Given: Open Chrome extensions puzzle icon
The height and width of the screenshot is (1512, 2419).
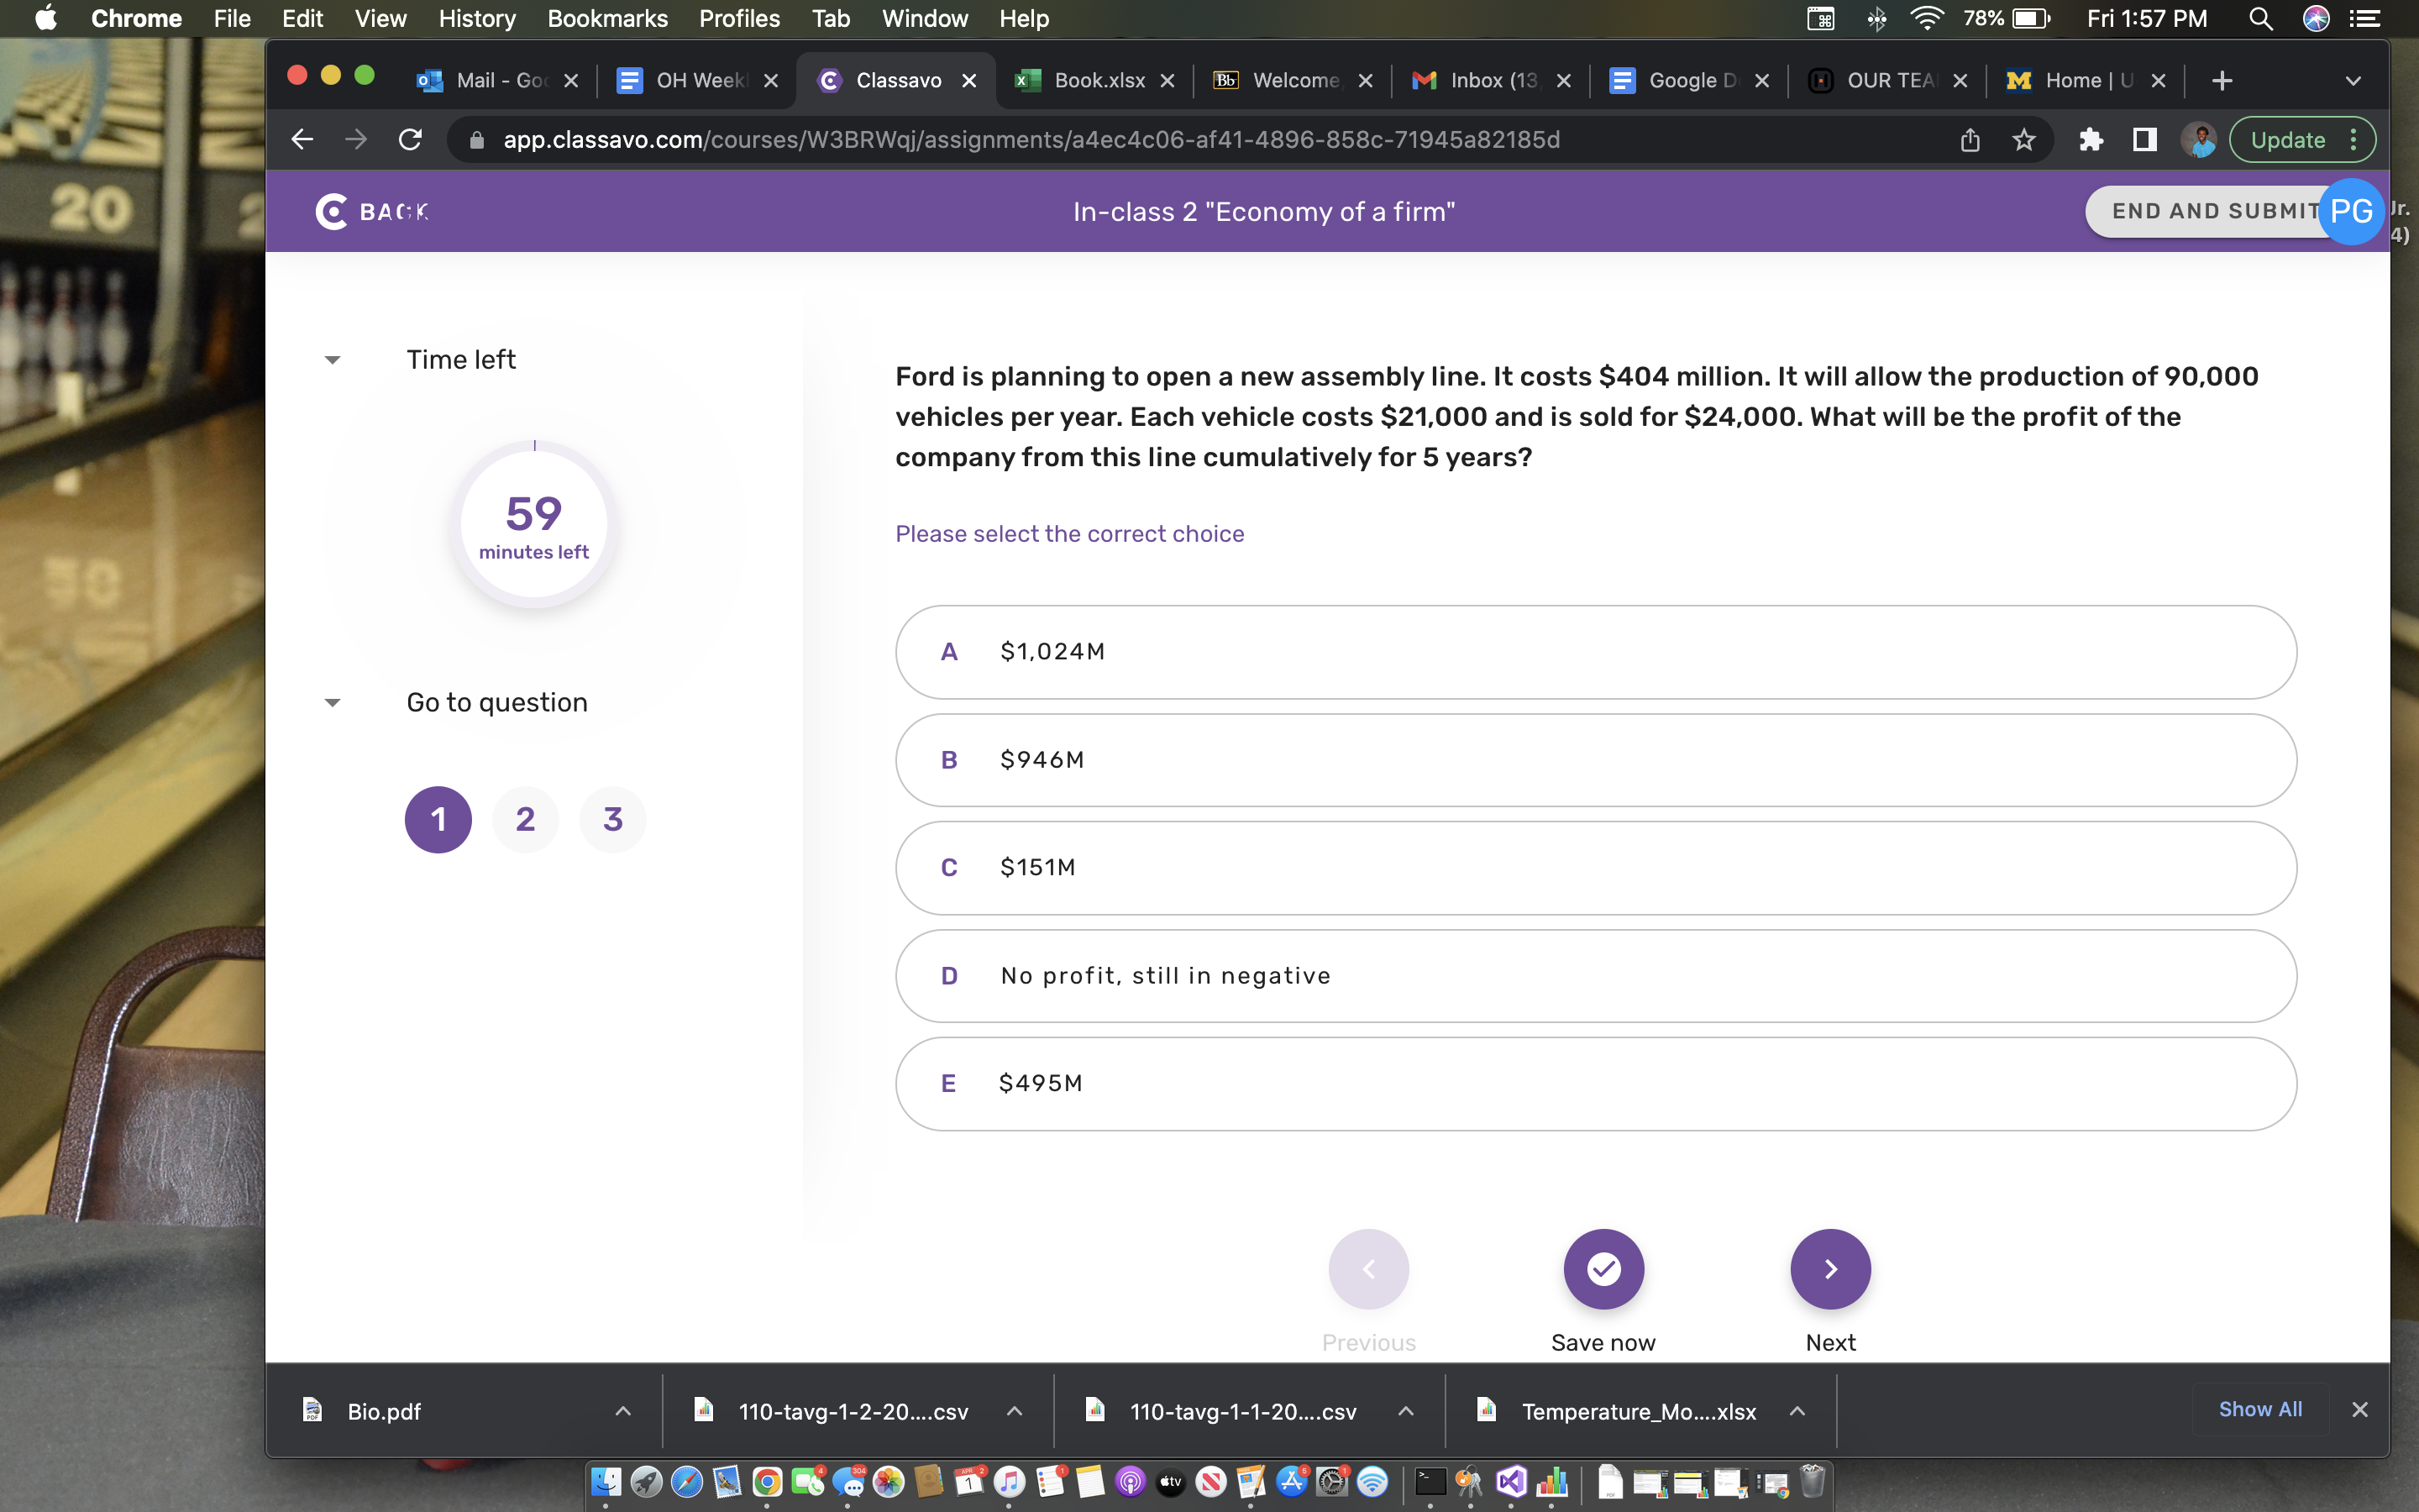Looking at the screenshot, I should click(x=2090, y=140).
